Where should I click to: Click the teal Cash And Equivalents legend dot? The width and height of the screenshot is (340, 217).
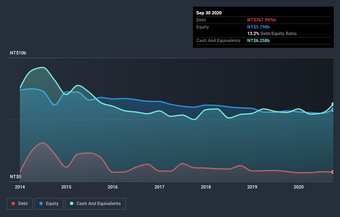click(x=72, y=203)
